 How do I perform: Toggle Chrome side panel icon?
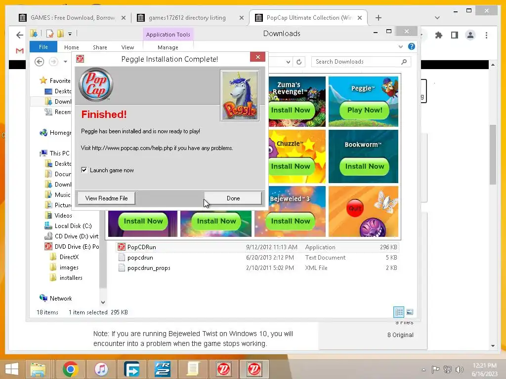(x=455, y=35)
